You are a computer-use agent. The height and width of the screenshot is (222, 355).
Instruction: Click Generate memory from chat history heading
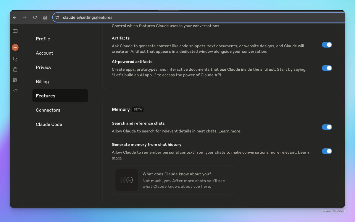[146, 145]
